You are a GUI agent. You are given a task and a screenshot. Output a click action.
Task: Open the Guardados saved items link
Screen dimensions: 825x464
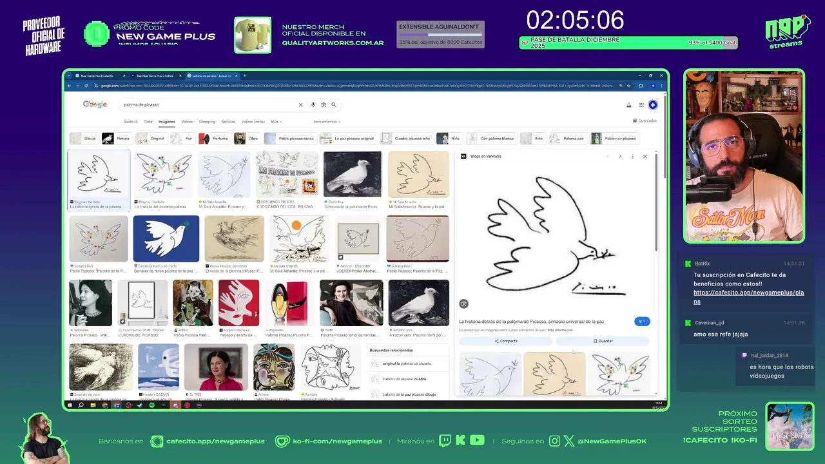645,121
